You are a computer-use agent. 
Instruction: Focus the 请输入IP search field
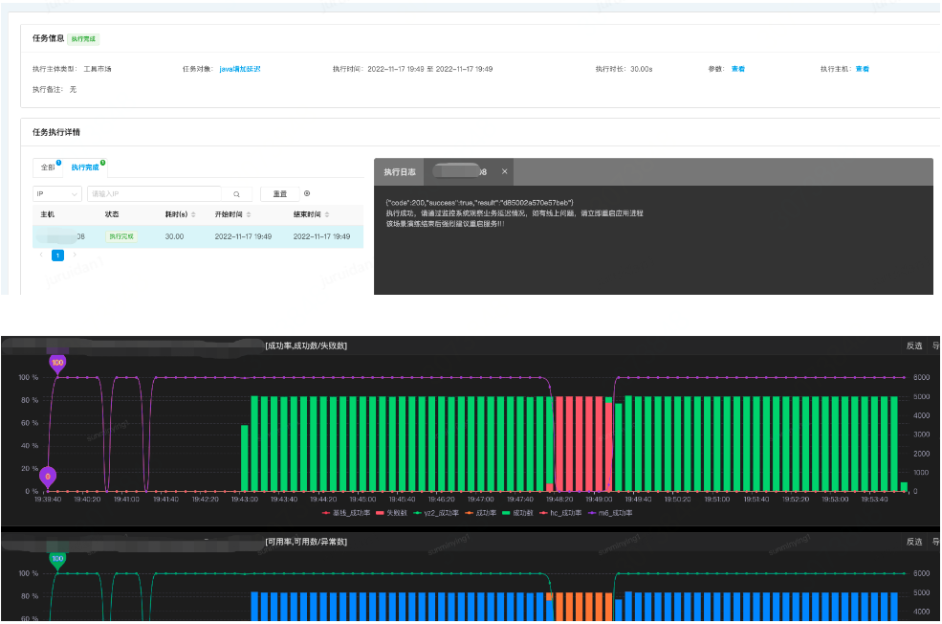tap(154, 193)
